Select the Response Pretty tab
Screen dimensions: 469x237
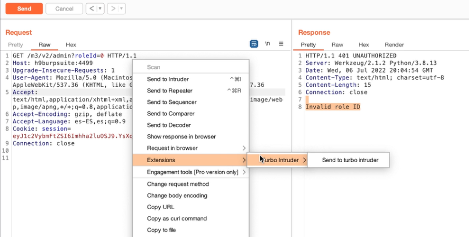(308, 45)
